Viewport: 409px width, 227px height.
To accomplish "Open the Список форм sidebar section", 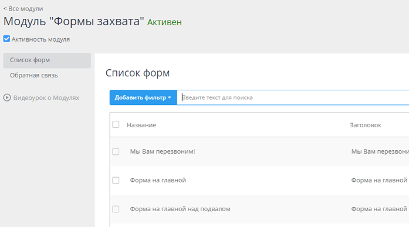I will click(x=47, y=60).
